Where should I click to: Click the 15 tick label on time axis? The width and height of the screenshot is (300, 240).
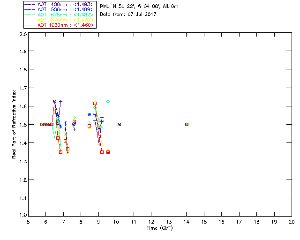204,222
